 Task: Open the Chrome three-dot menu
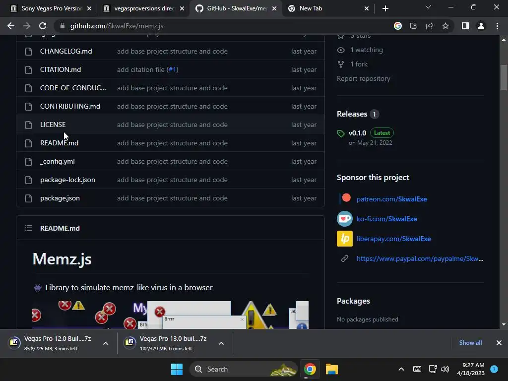point(497,26)
